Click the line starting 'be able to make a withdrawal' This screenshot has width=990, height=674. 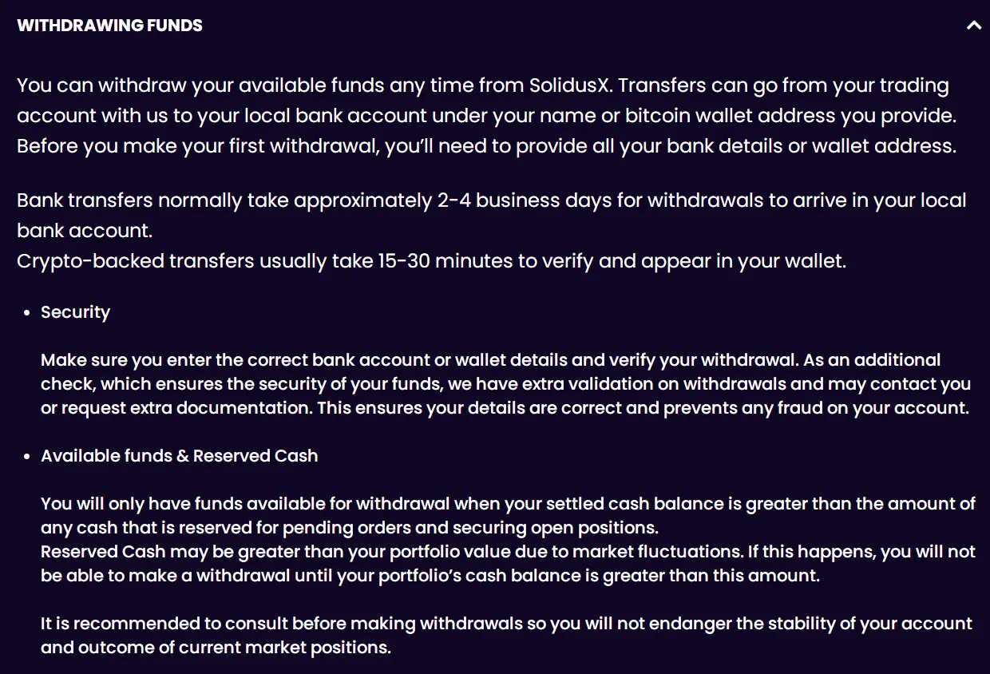[430, 576]
